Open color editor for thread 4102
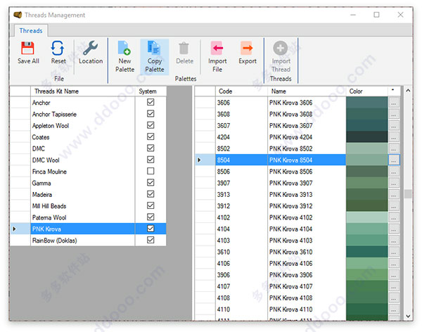 (393, 217)
